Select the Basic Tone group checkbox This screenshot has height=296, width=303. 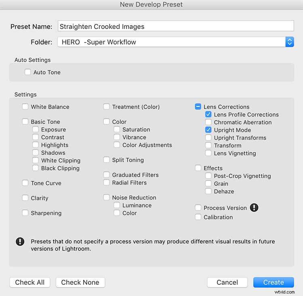tap(25, 121)
